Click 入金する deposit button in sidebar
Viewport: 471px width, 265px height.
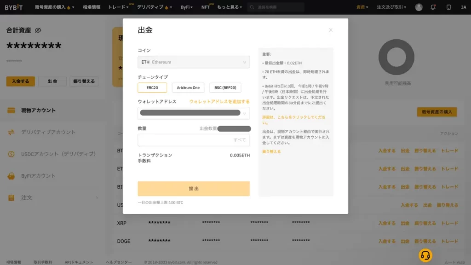[x=20, y=81]
